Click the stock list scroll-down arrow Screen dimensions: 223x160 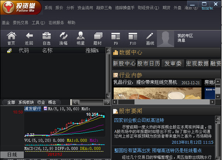coord(108,96)
